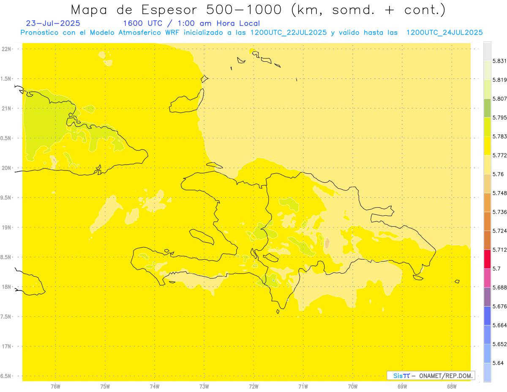Viewport: 507px width, 392px height.
Task: Click the dark green legend swatch below 5.807
Action: 487,108
